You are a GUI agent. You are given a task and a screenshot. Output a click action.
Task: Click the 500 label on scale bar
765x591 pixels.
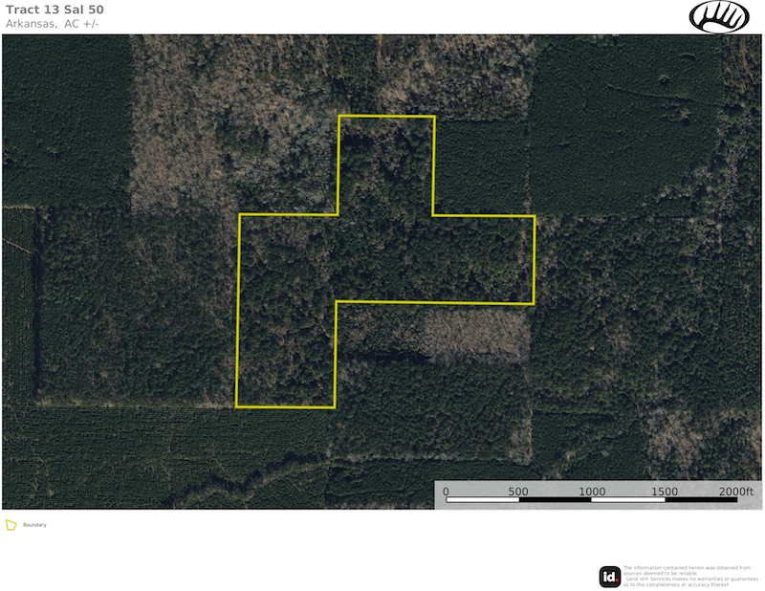pyautogui.click(x=518, y=492)
